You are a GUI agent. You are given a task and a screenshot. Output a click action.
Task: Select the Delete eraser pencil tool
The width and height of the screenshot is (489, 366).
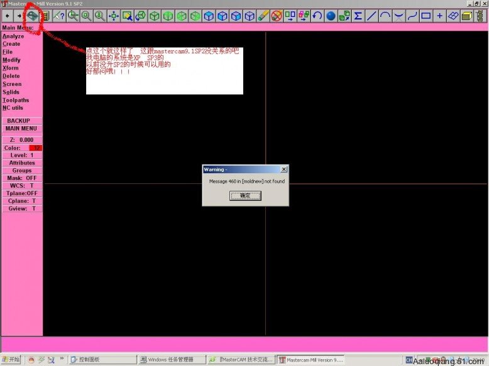[263, 16]
